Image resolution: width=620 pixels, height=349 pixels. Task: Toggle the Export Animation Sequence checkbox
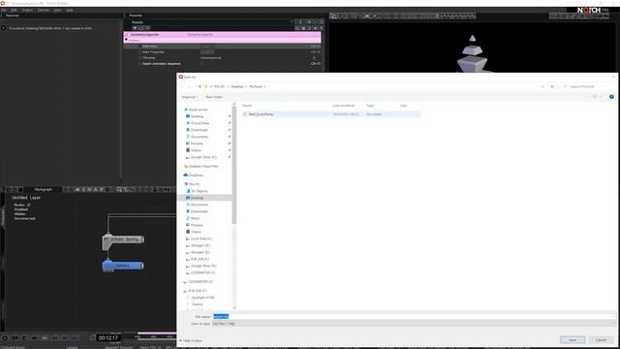pyautogui.click(x=201, y=64)
